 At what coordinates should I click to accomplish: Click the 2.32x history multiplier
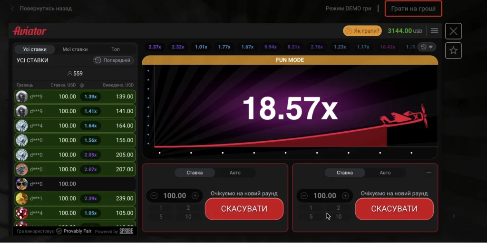[178, 47]
